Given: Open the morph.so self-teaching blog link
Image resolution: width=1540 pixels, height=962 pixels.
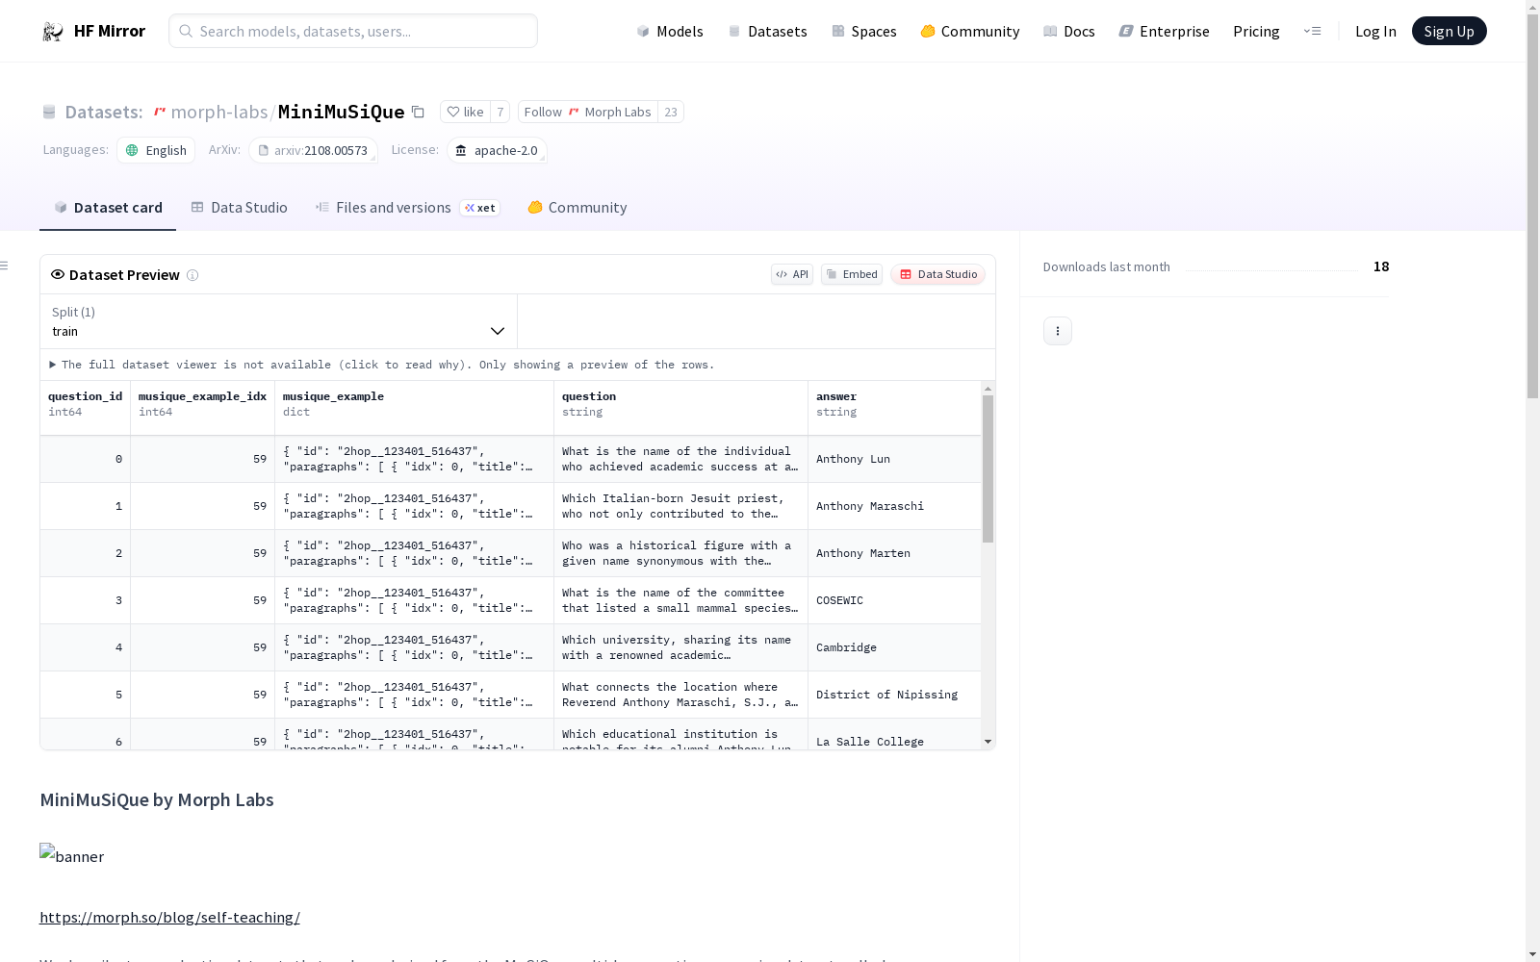Looking at the screenshot, I should point(169,917).
